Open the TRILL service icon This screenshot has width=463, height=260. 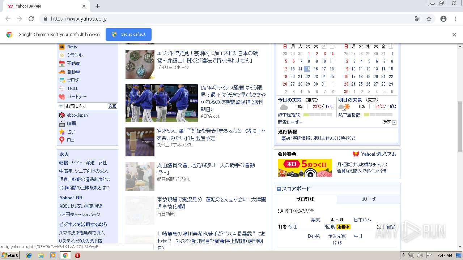62,88
